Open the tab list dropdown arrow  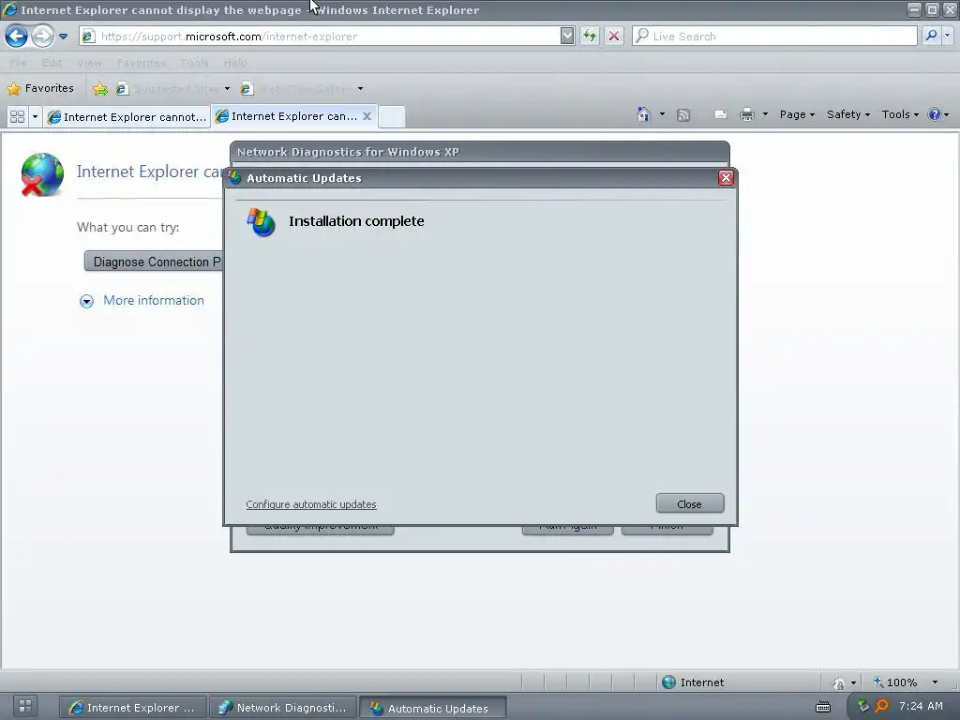pos(35,116)
